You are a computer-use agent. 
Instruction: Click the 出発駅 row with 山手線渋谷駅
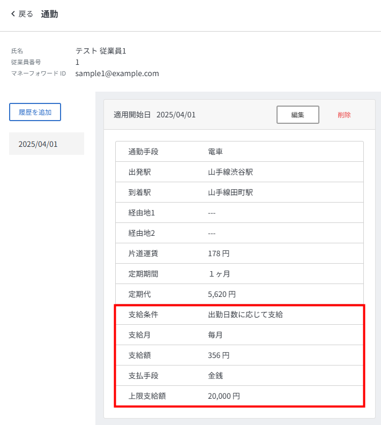pos(239,172)
